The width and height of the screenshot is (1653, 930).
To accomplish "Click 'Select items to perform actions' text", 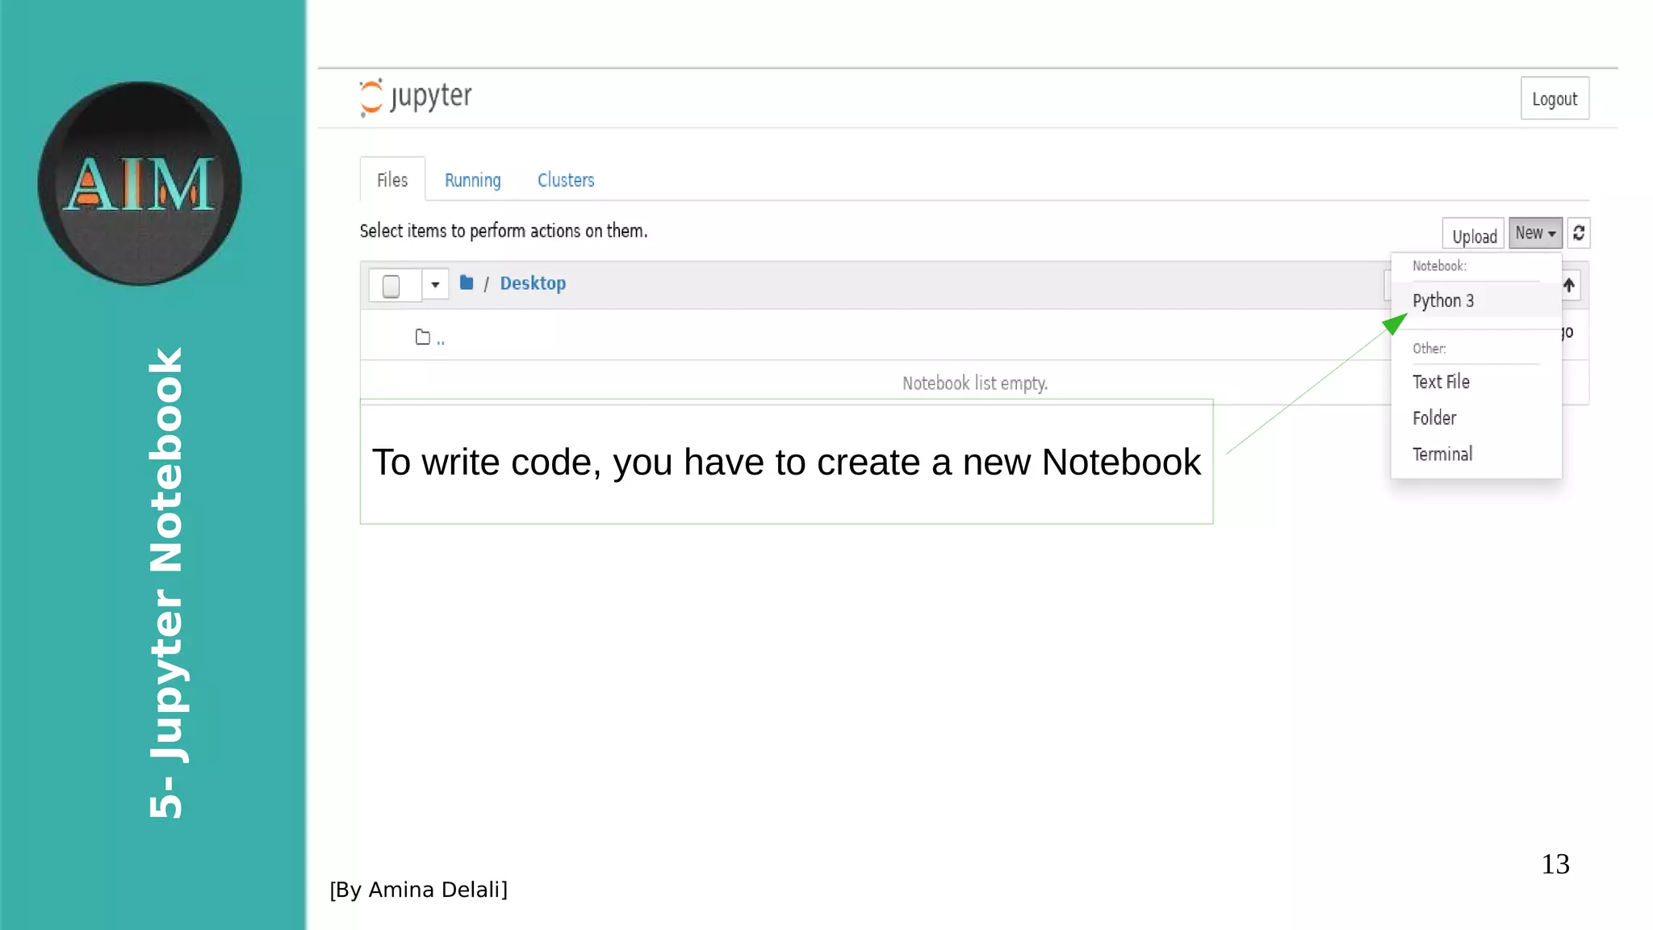I will 504,231.
